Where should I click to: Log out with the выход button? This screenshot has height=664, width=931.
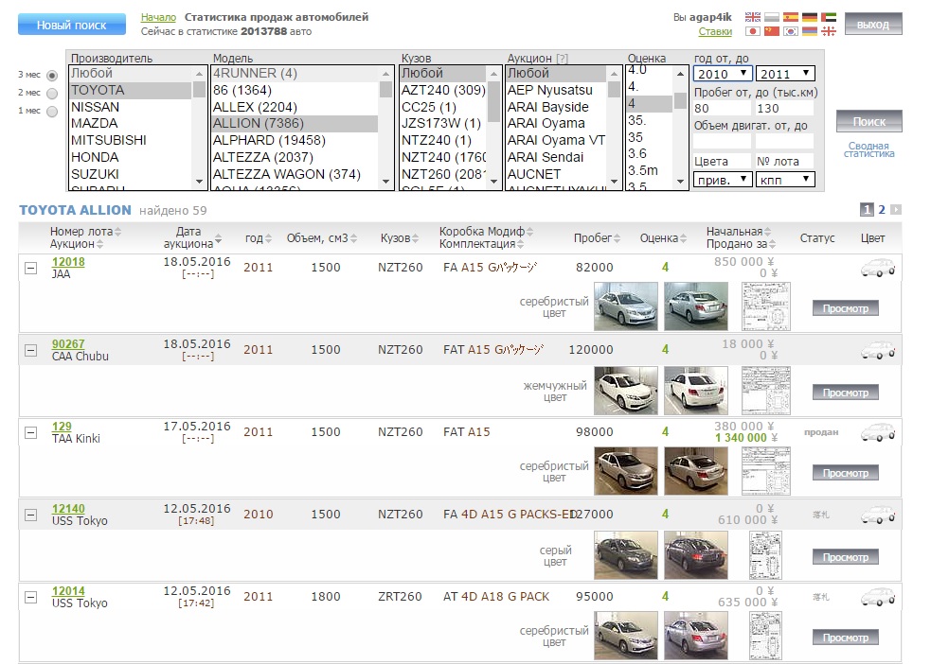pyautogui.click(x=873, y=25)
